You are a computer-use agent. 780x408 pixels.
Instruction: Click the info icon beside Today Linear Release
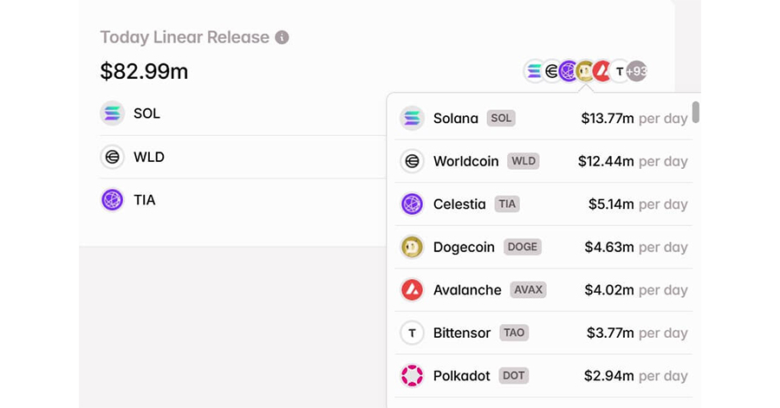(282, 37)
